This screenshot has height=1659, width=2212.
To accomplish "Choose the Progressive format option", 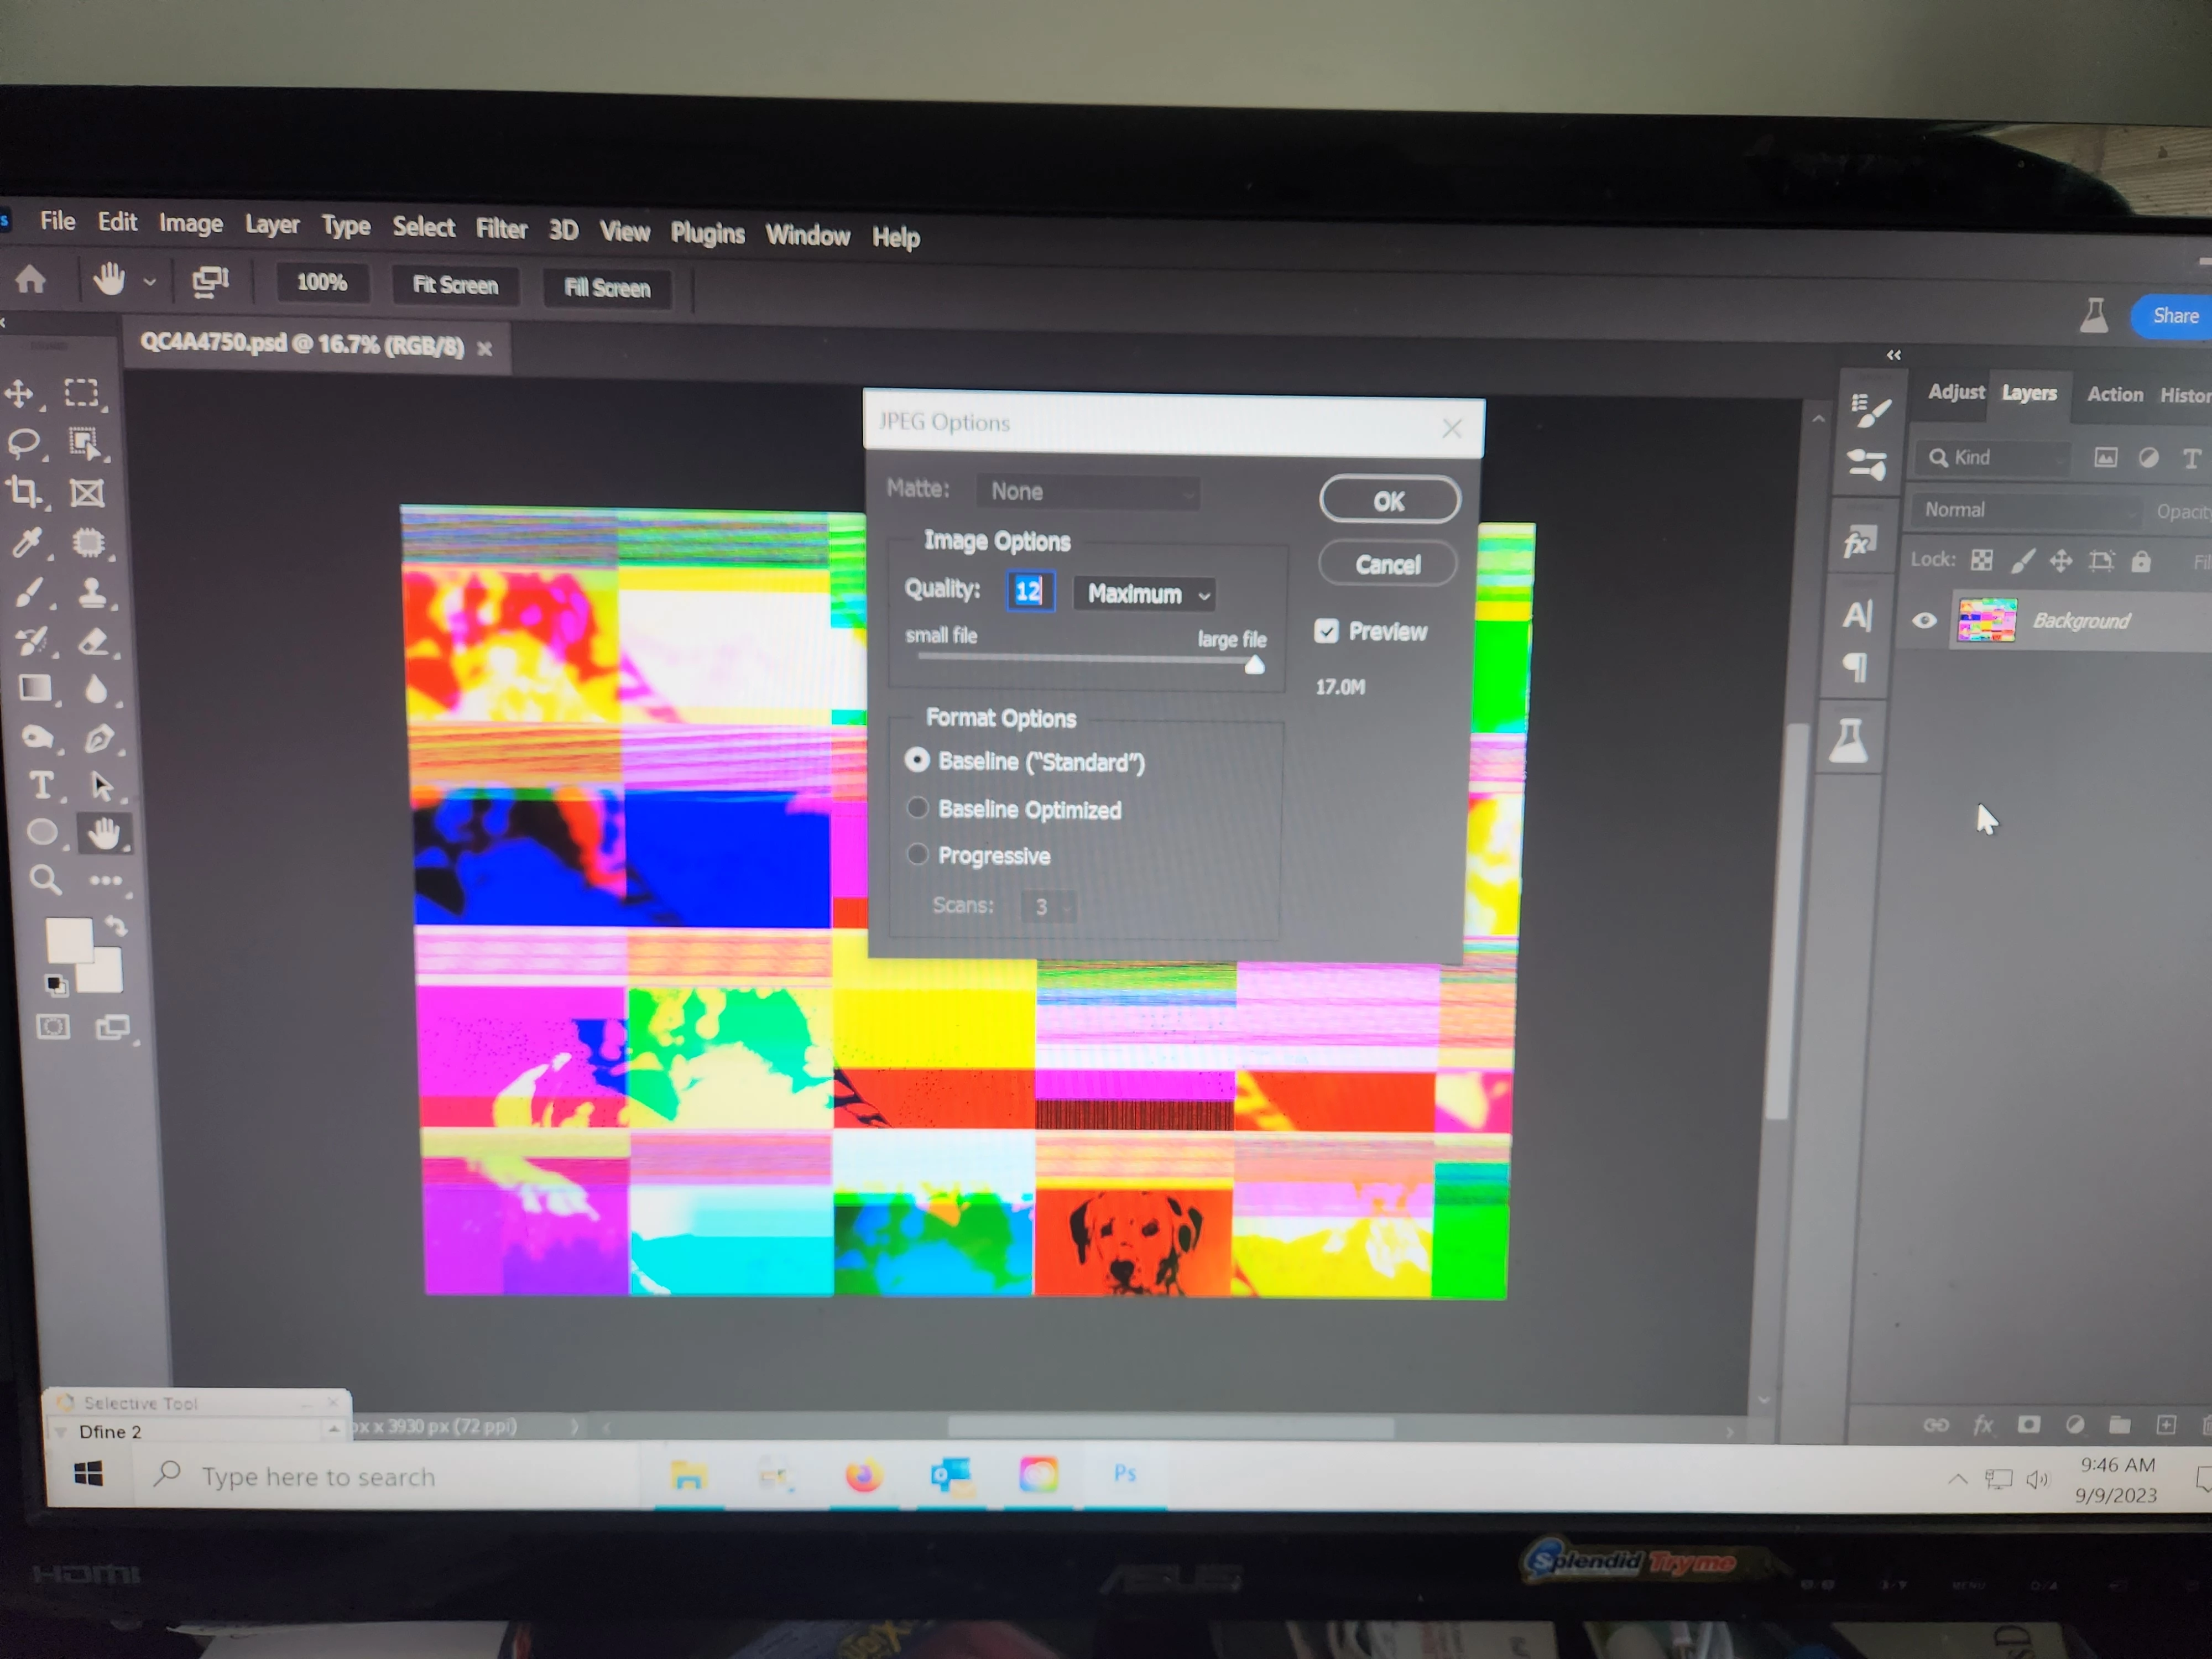I will (917, 854).
